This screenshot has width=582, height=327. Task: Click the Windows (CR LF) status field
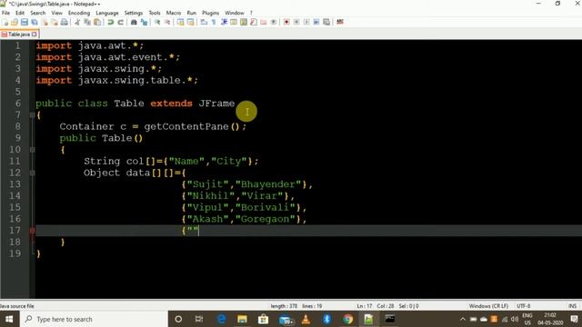[x=488, y=306]
